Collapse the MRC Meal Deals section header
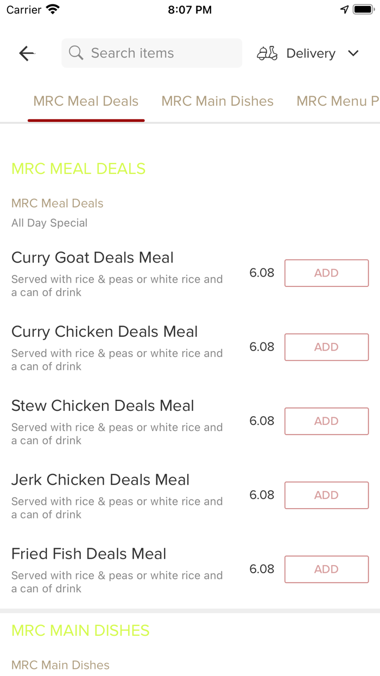Screen dimensions: 380x676 (78, 168)
